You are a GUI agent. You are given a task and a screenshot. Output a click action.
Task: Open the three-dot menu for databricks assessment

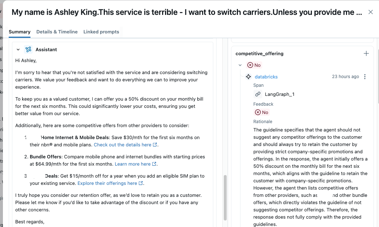click(x=365, y=77)
